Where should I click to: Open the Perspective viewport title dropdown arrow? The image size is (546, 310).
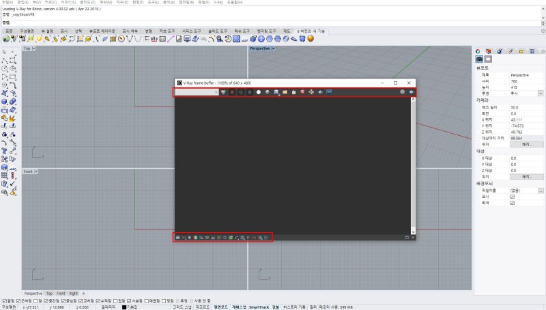click(273, 48)
